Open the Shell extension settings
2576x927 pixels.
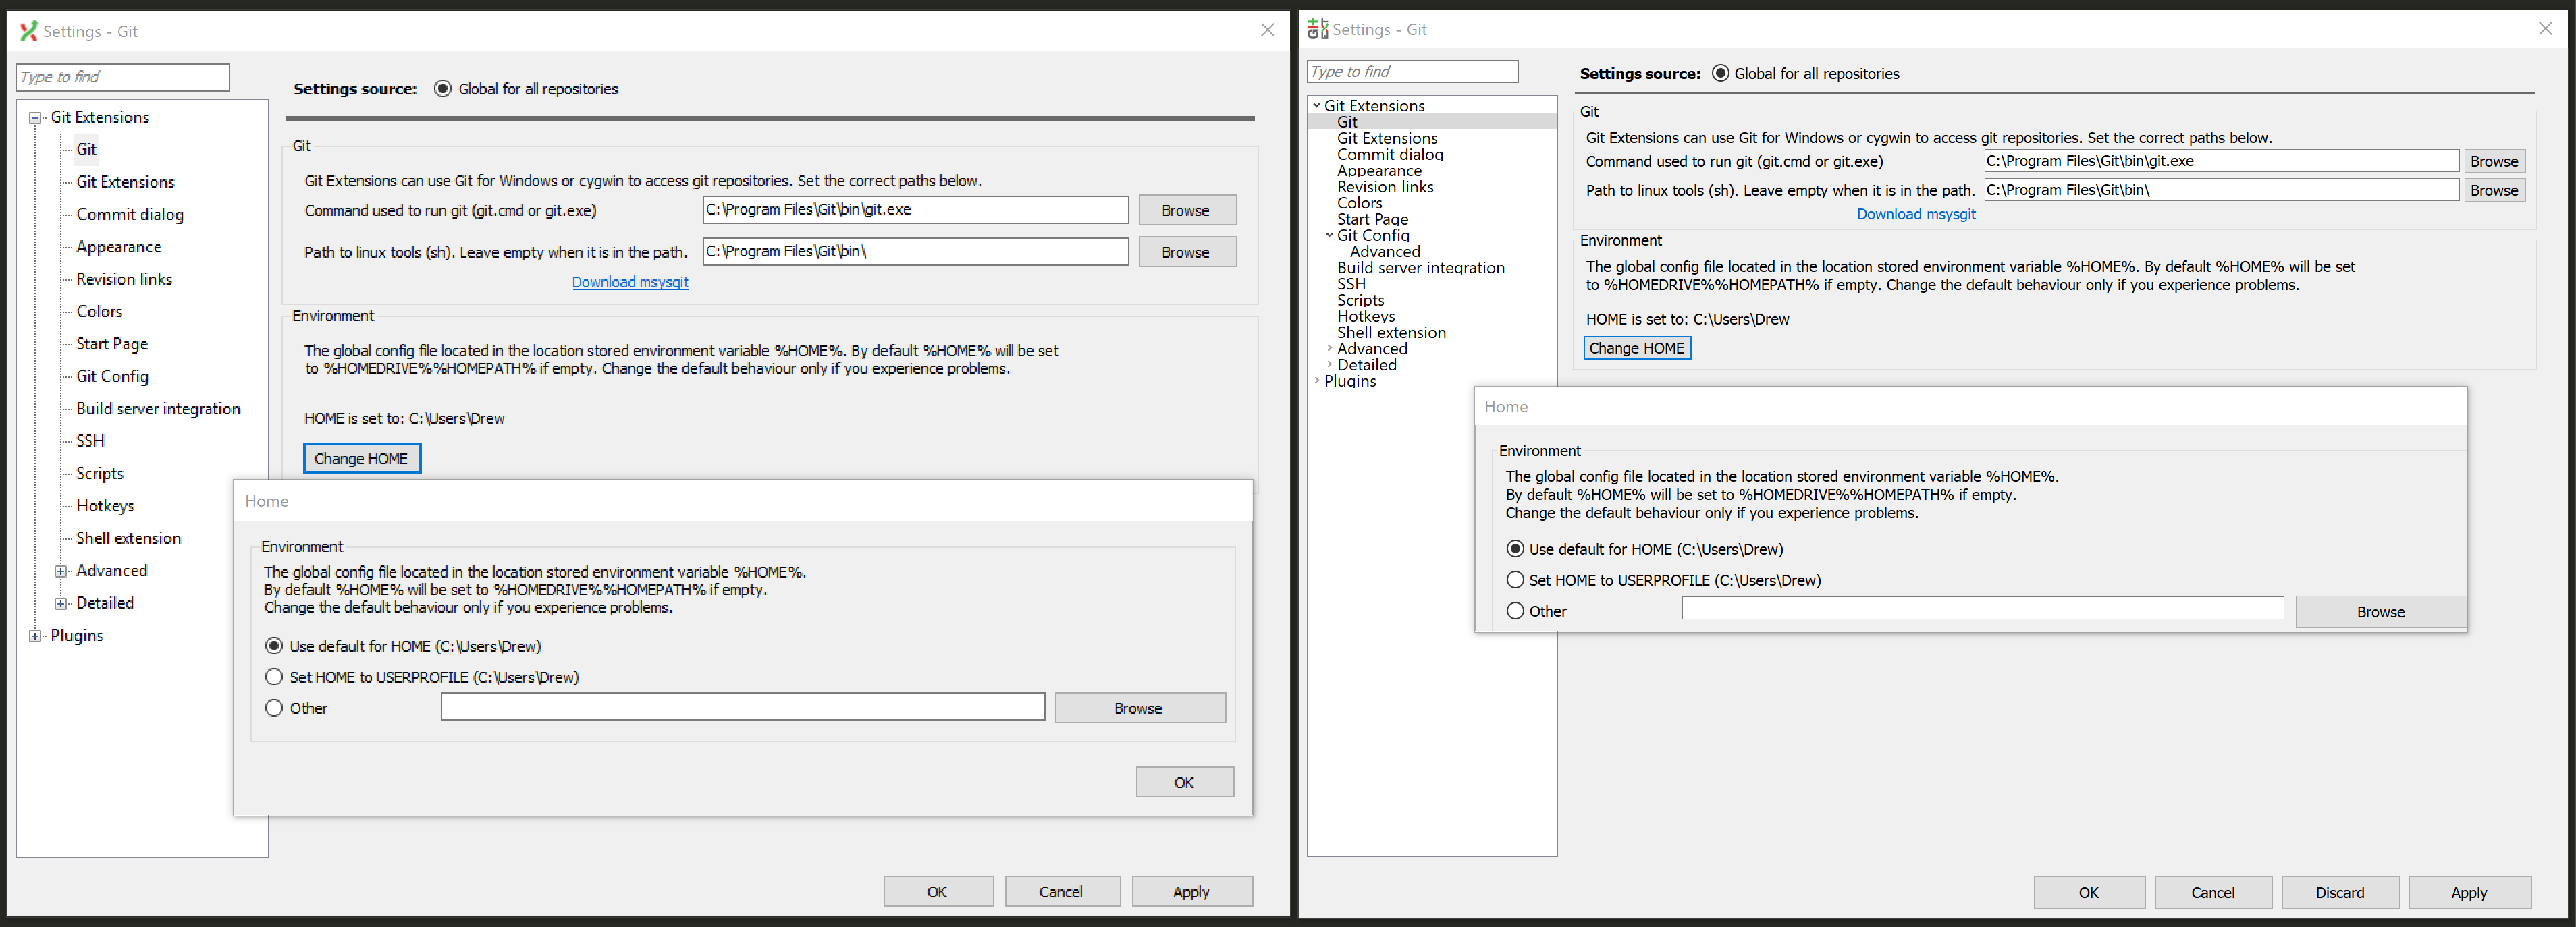click(127, 538)
